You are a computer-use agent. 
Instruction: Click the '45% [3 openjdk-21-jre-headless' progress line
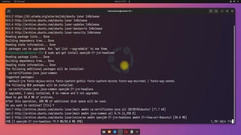pos(44,121)
